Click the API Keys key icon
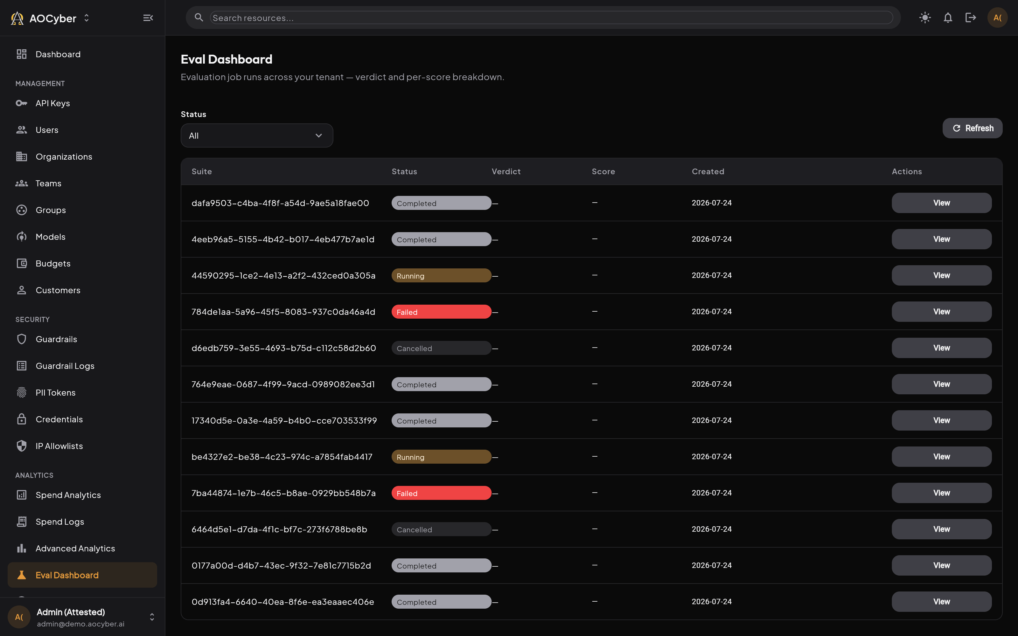 21,103
